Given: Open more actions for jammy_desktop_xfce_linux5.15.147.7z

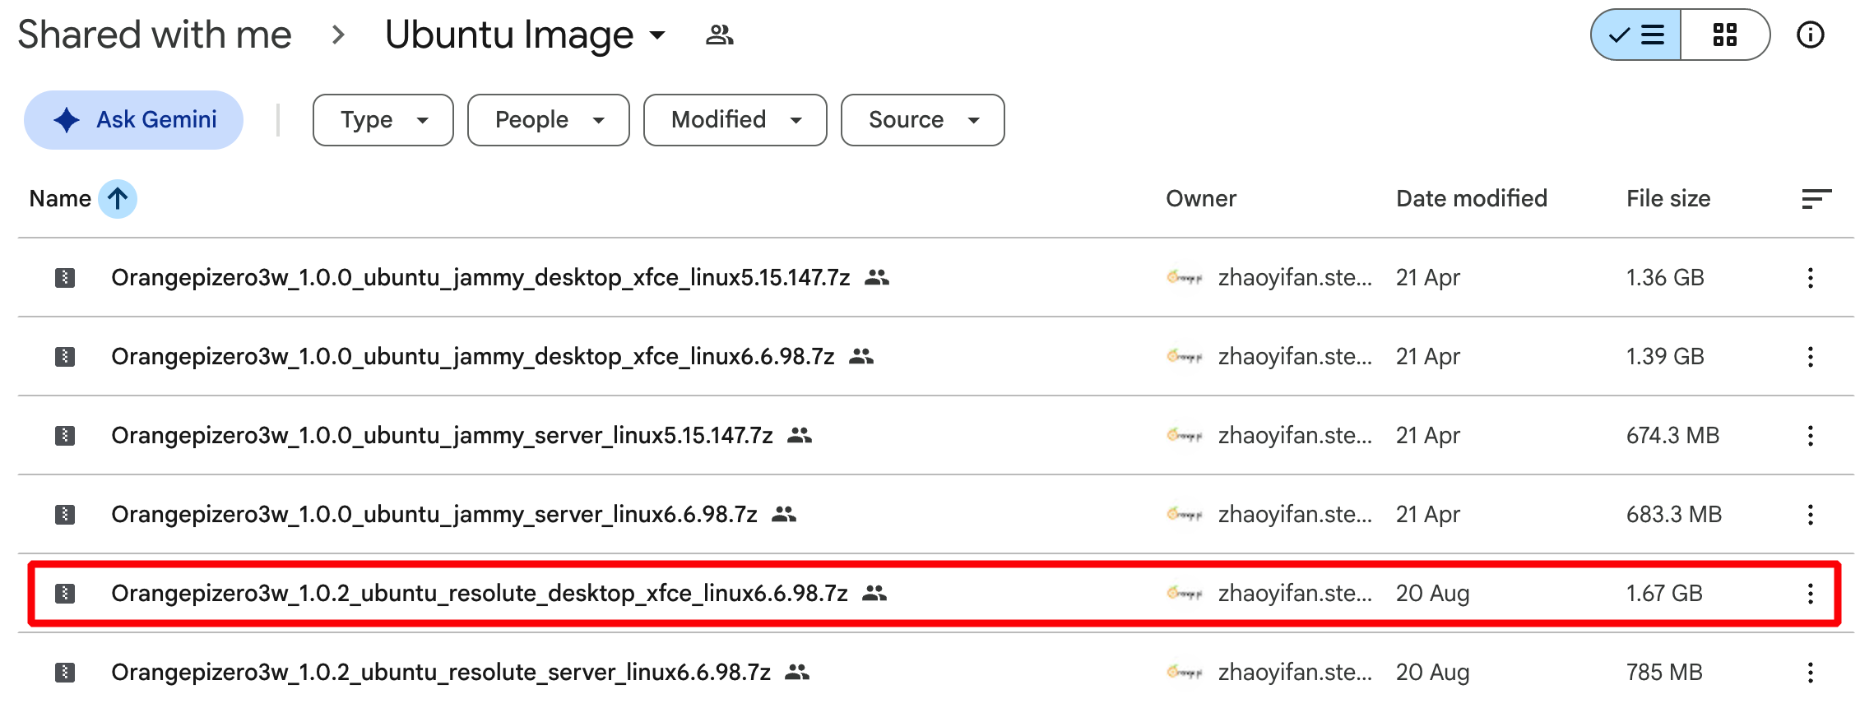Looking at the screenshot, I should (x=1811, y=278).
